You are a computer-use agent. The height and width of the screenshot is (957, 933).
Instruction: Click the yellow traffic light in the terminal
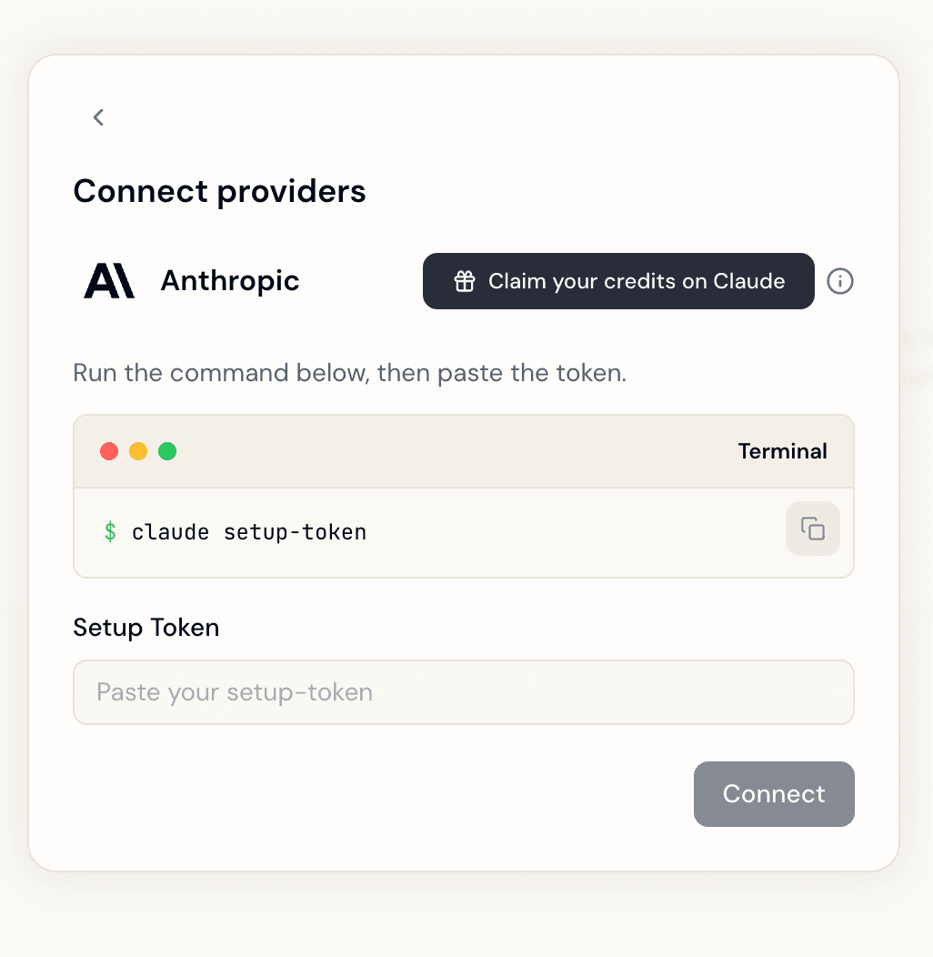138,450
